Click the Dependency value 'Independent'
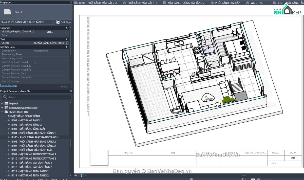The width and height of the screenshot is (304, 180). tap(41, 51)
